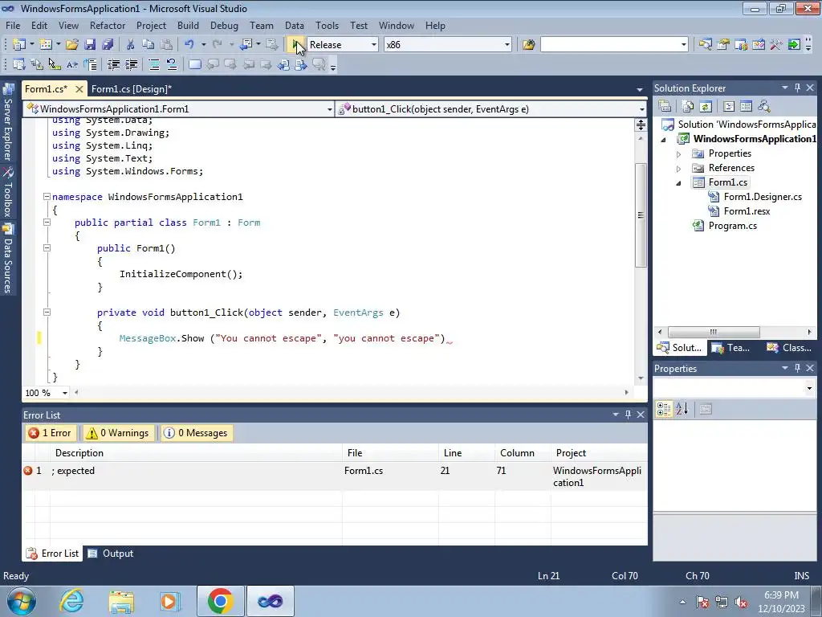Open Google Chrome from the taskbar
The width and height of the screenshot is (822, 617).
pos(221,601)
